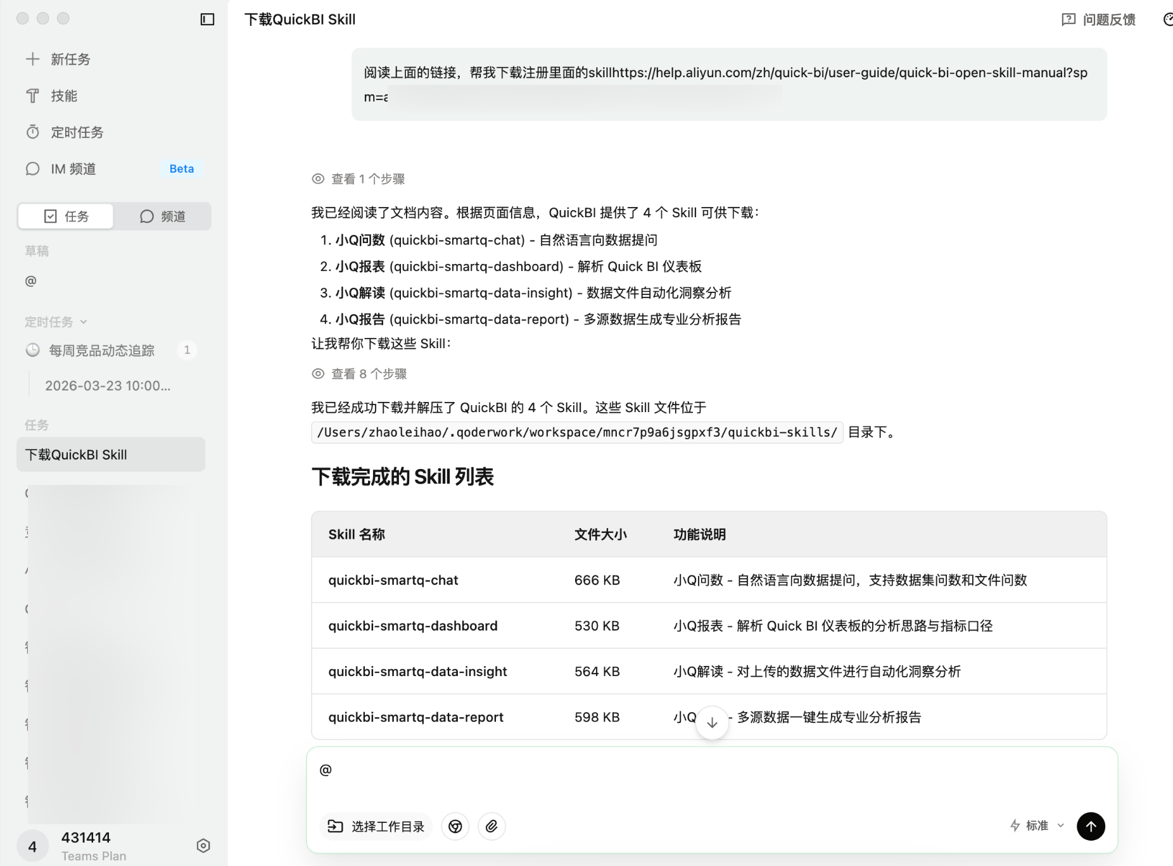Send the message with the arrow button
Image resolution: width=1173 pixels, height=866 pixels.
(x=1091, y=826)
